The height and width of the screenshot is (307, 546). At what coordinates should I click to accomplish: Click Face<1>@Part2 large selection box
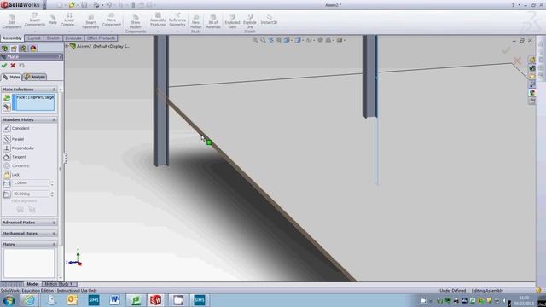[x=33, y=102]
